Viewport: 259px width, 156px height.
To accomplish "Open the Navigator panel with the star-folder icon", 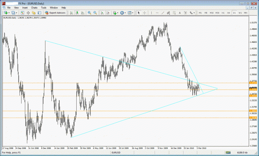I will [34, 13].
